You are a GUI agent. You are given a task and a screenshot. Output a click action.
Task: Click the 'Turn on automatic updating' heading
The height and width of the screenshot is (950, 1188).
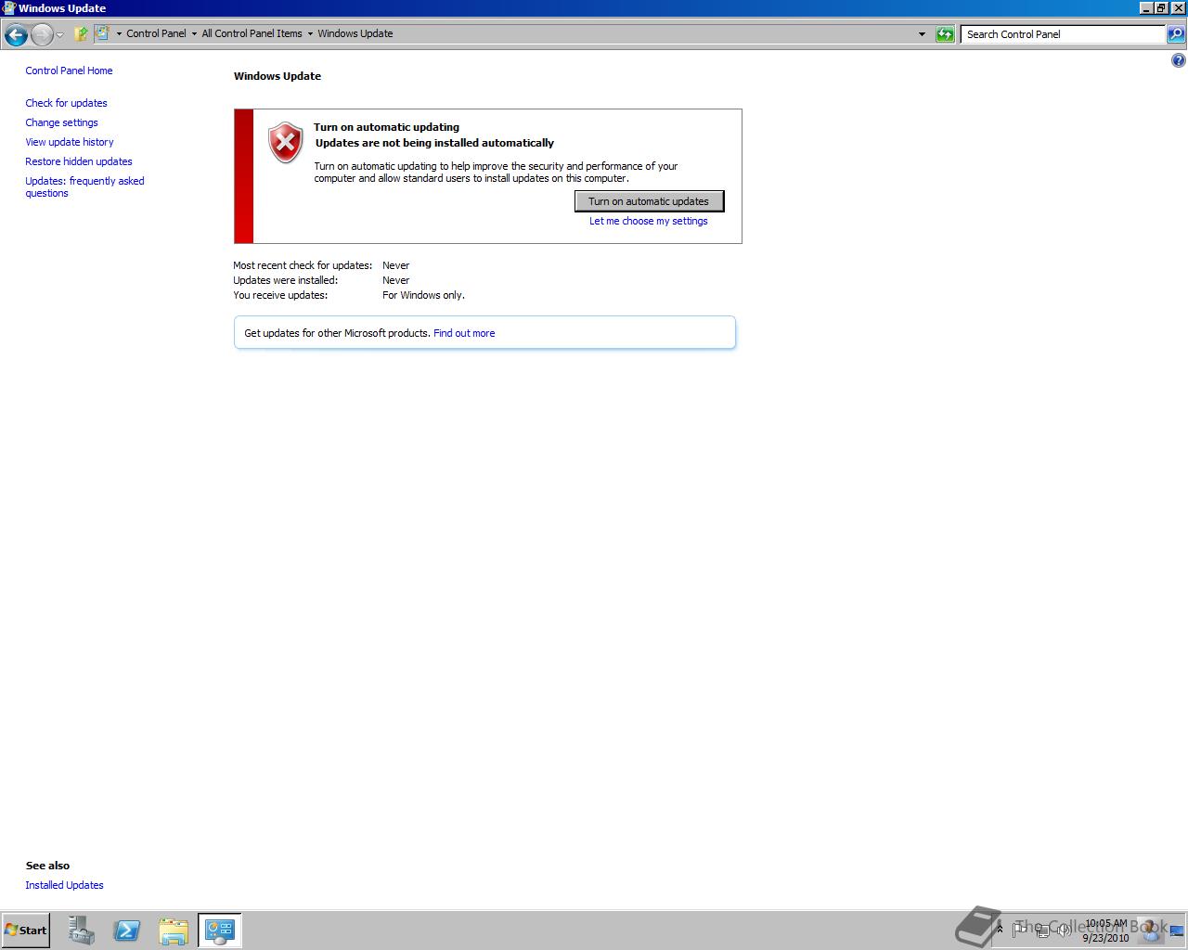click(x=386, y=127)
